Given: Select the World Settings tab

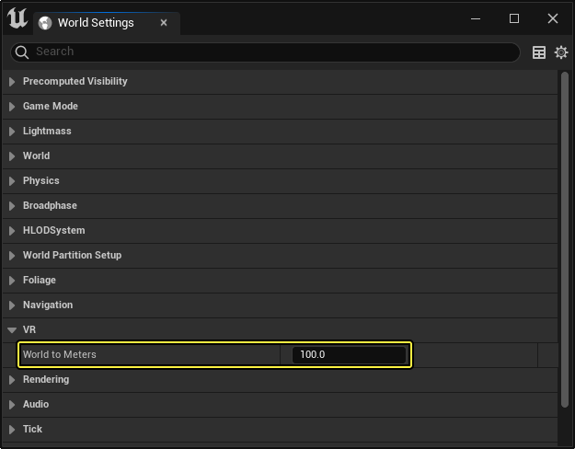Looking at the screenshot, I should [x=95, y=23].
